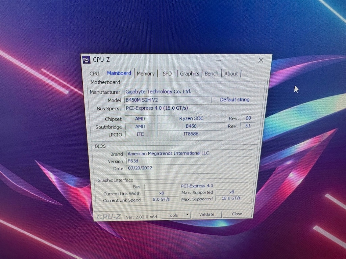Click the Southbridge Rev. value 51
This screenshot has width=346, height=259.
[x=248, y=126]
